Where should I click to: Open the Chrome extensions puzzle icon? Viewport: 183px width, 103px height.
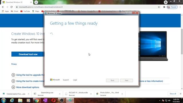point(164,7)
